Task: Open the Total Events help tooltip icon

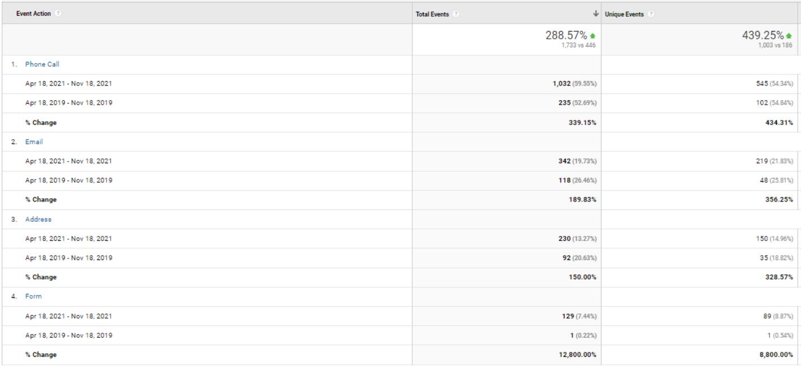Action: click(455, 14)
